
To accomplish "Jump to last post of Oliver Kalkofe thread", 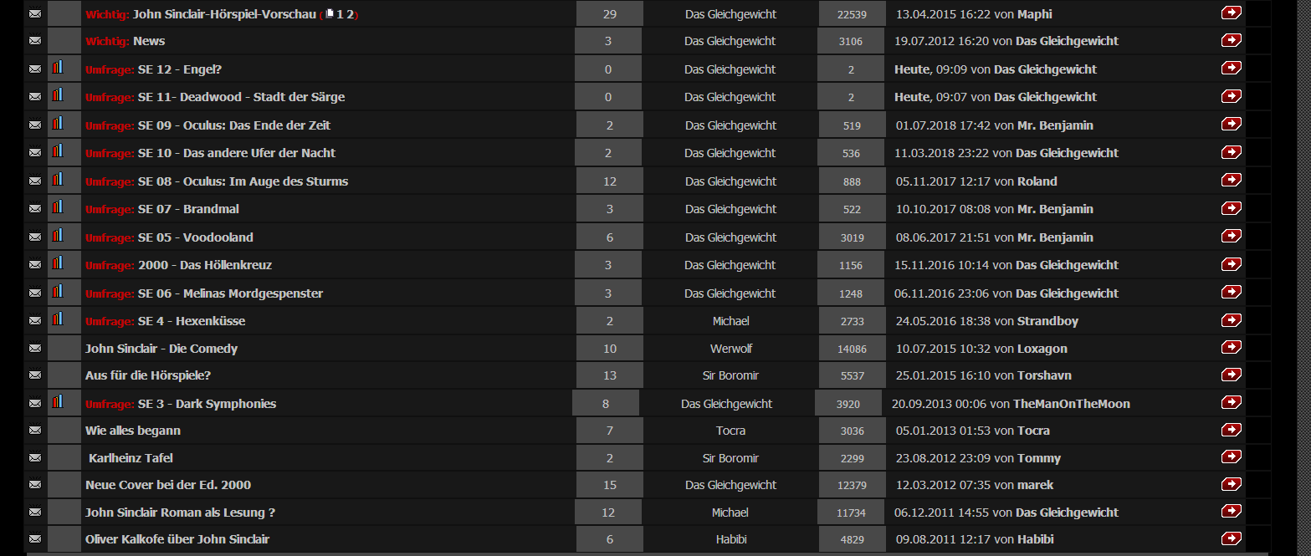I will pyautogui.click(x=1231, y=538).
